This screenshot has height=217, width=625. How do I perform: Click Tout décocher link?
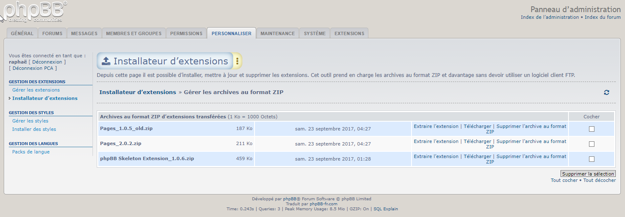pos(599,180)
